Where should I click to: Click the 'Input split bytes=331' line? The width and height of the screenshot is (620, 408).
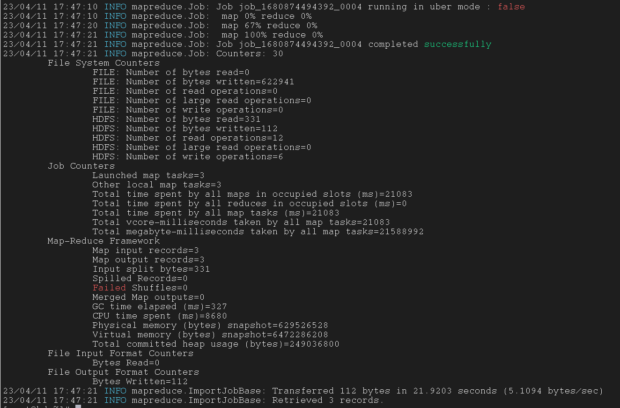coord(151,269)
